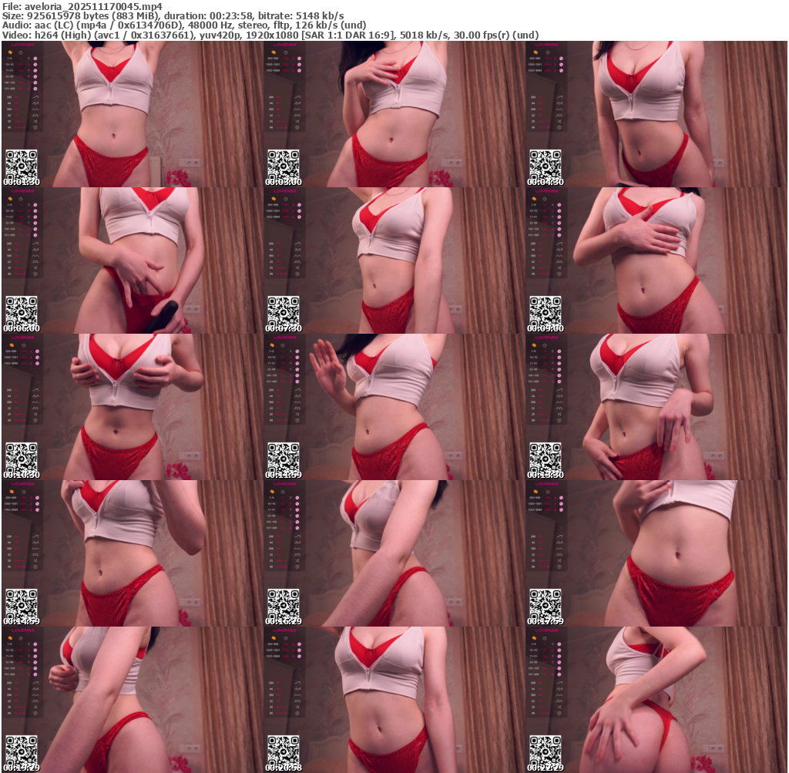The height and width of the screenshot is (773, 789).
Task: Select the thumbnail frame stamped 00:04:30
Action: (656, 114)
